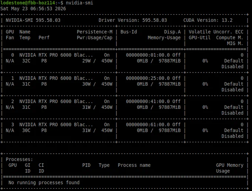This screenshot has width=252, height=191.
Task: Click 'Default' compute mode of GPU 3
Action: point(234,130)
